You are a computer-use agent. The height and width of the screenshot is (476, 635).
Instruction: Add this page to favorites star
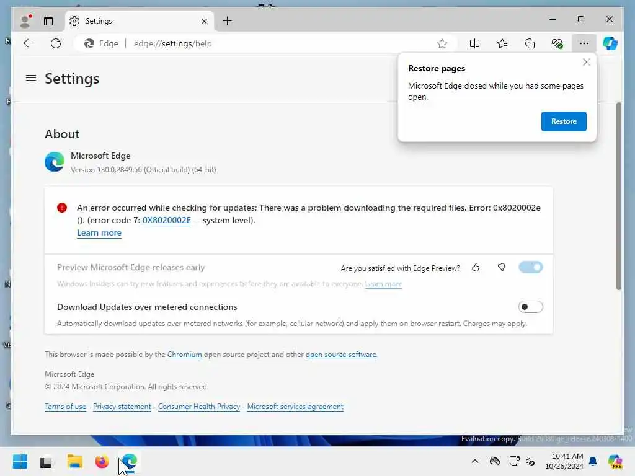tap(442, 43)
